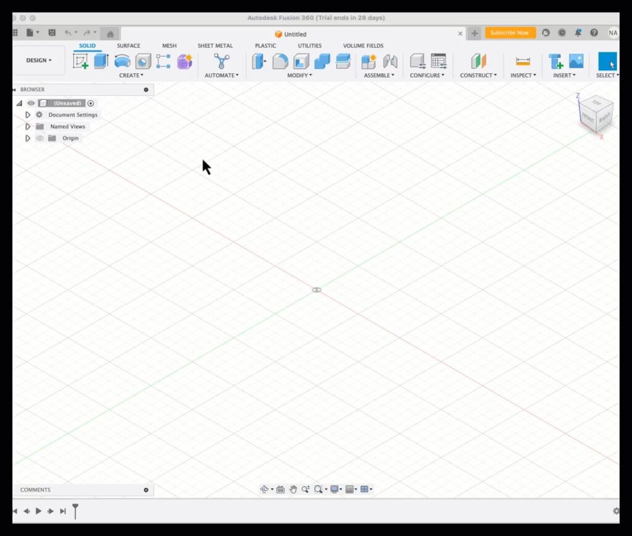Select the Hole tool
This screenshot has height=536, width=632.
(x=143, y=61)
